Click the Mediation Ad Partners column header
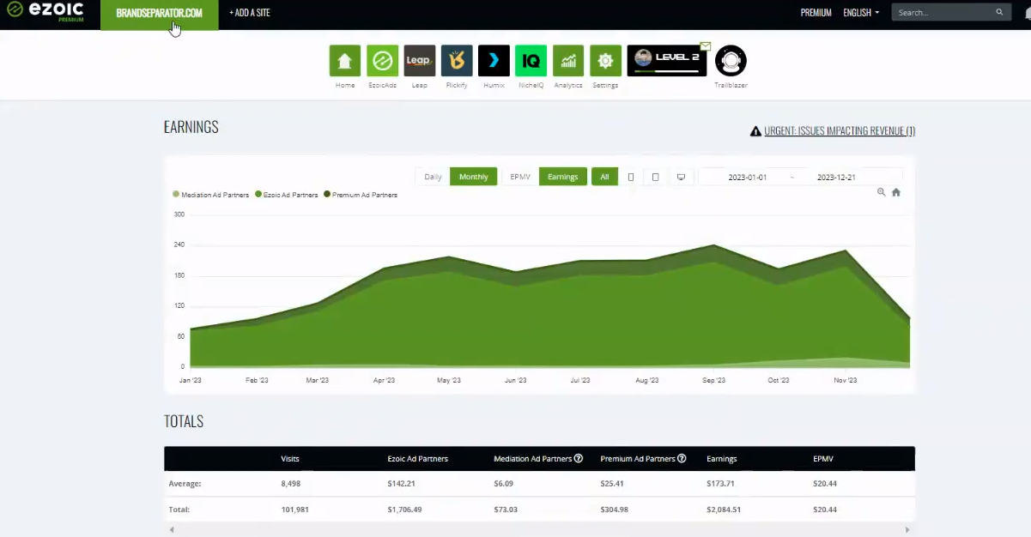This screenshot has width=1031, height=537. pyautogui.click(x=532, y=459)
